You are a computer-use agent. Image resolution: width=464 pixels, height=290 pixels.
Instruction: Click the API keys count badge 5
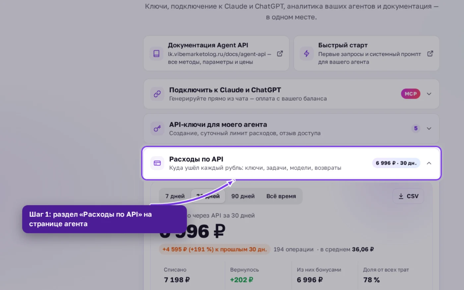click(x=416, y=128)
